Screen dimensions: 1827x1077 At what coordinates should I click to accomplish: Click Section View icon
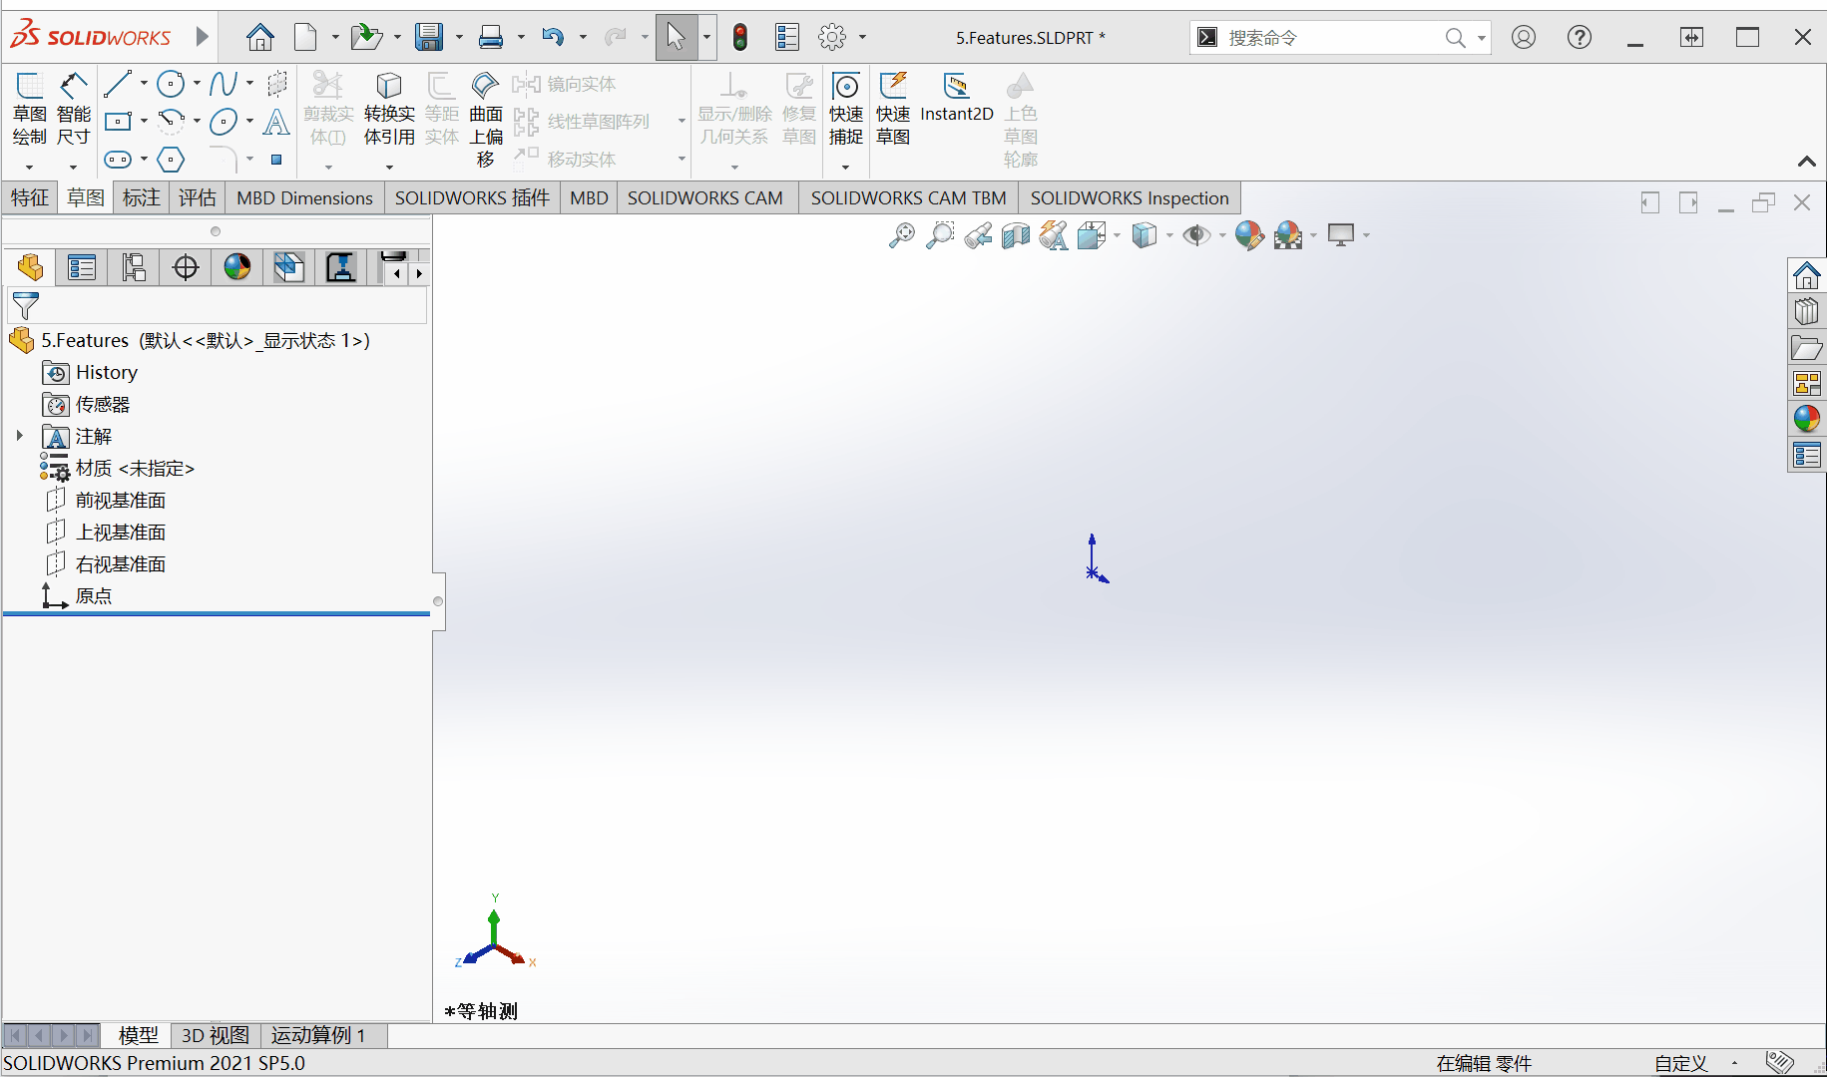coord(1016,235)
